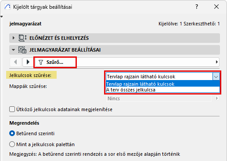Click the Jelmagyarázat beállításai panel icon
The height and width of the screenshot is (161, 227).
point(22,50)
